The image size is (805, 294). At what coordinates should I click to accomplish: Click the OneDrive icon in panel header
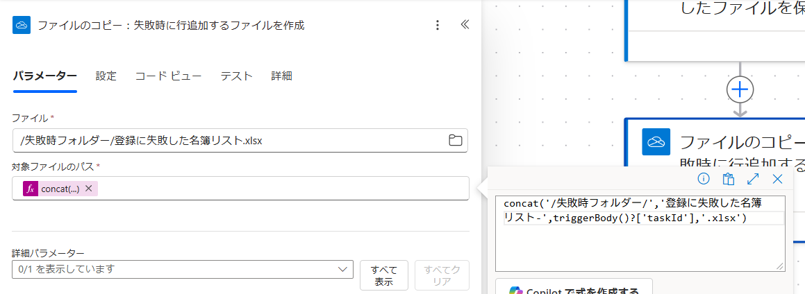(21, 25)
